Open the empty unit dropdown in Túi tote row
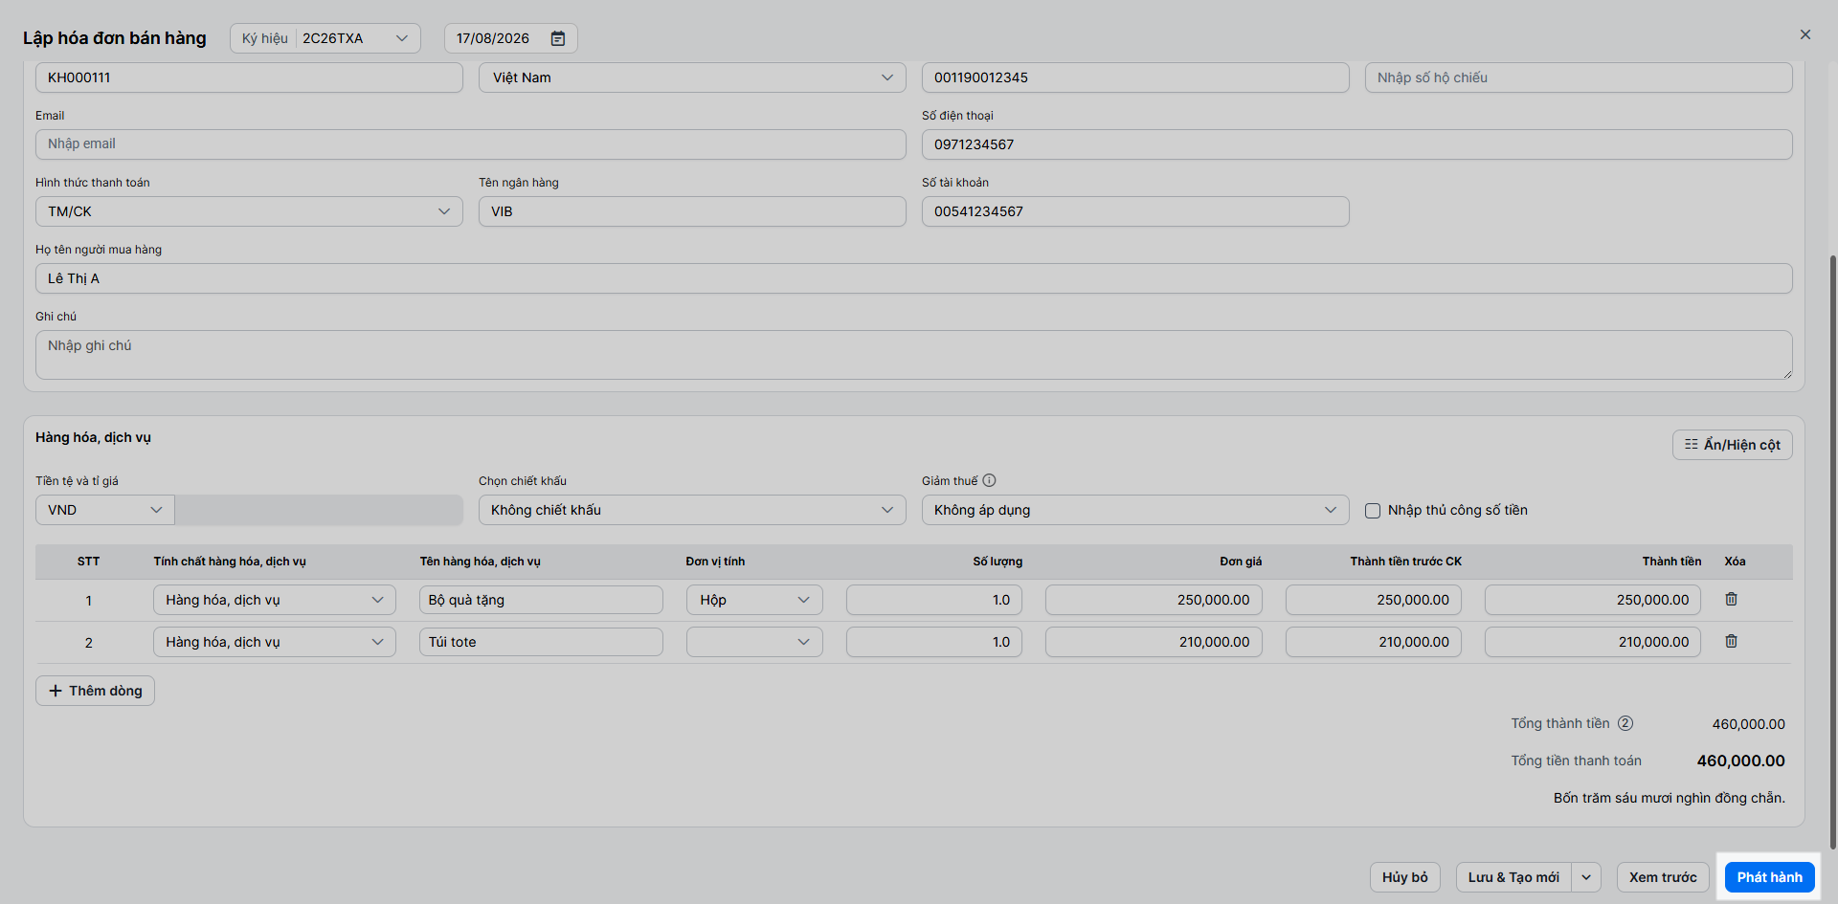Screen dimensions: 1838x904 (x=754, y=642)
